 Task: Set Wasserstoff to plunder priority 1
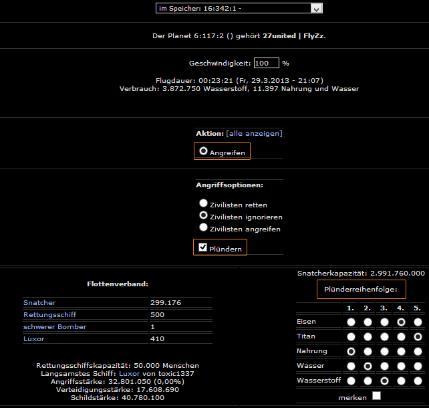(350, 381)
